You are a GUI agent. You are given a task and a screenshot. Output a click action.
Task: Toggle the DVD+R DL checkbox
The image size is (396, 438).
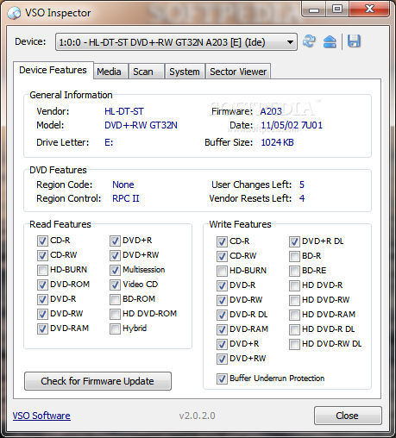point(294,241)
